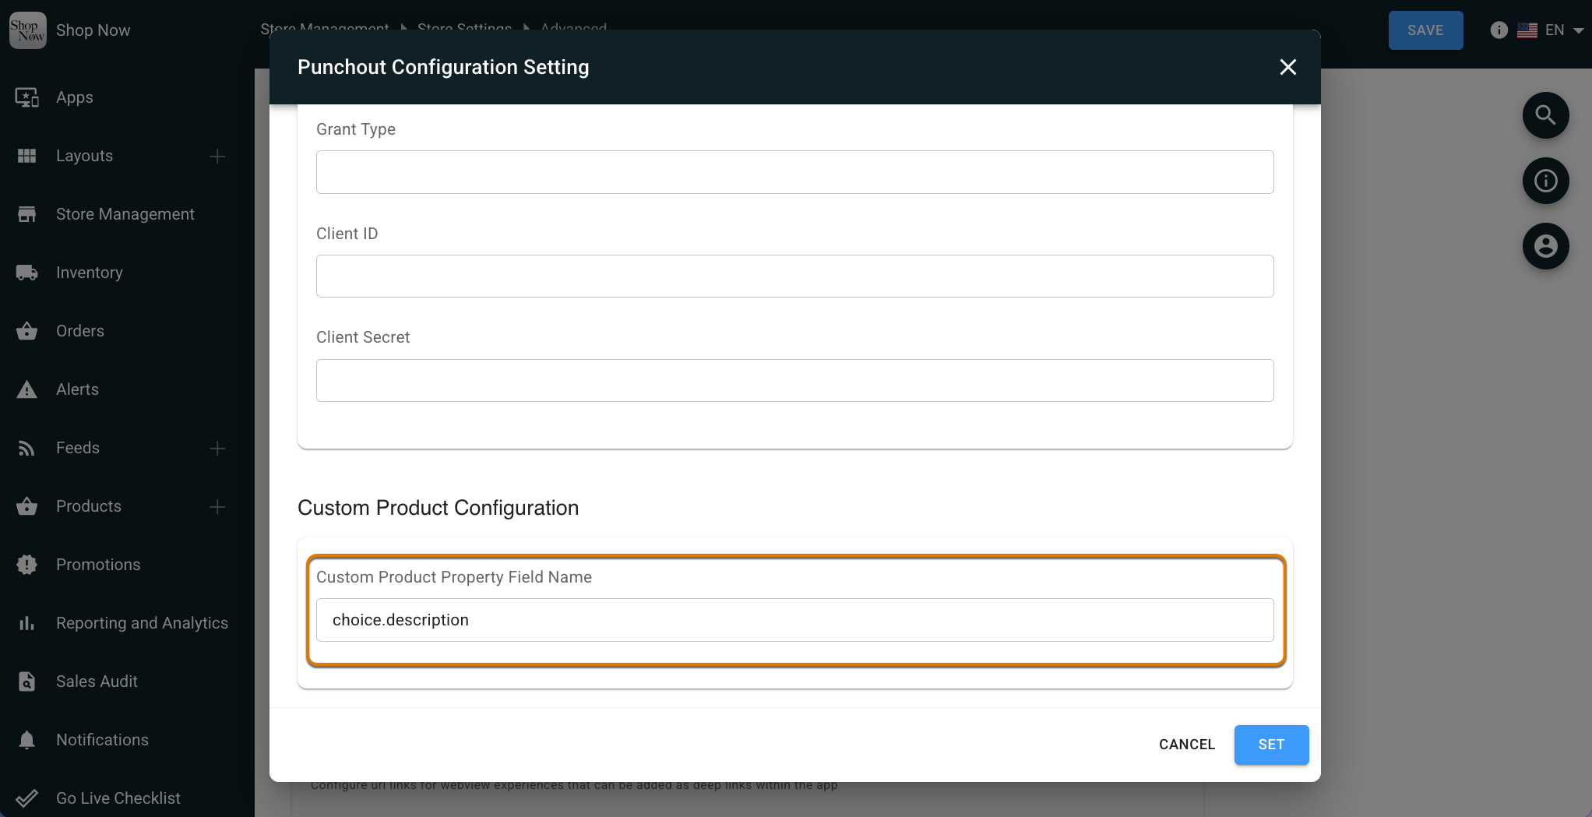
Task: Open the EN language dropdown arrow
Action: [1579, 30]
